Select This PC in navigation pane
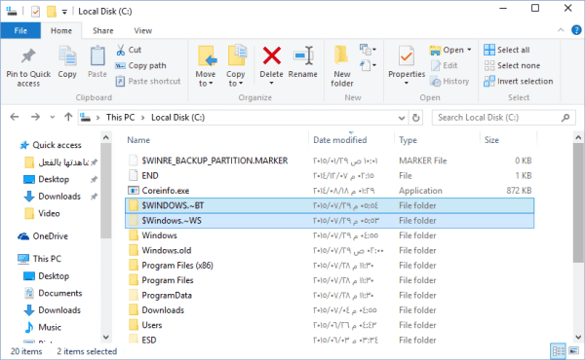 click(40, 259)
